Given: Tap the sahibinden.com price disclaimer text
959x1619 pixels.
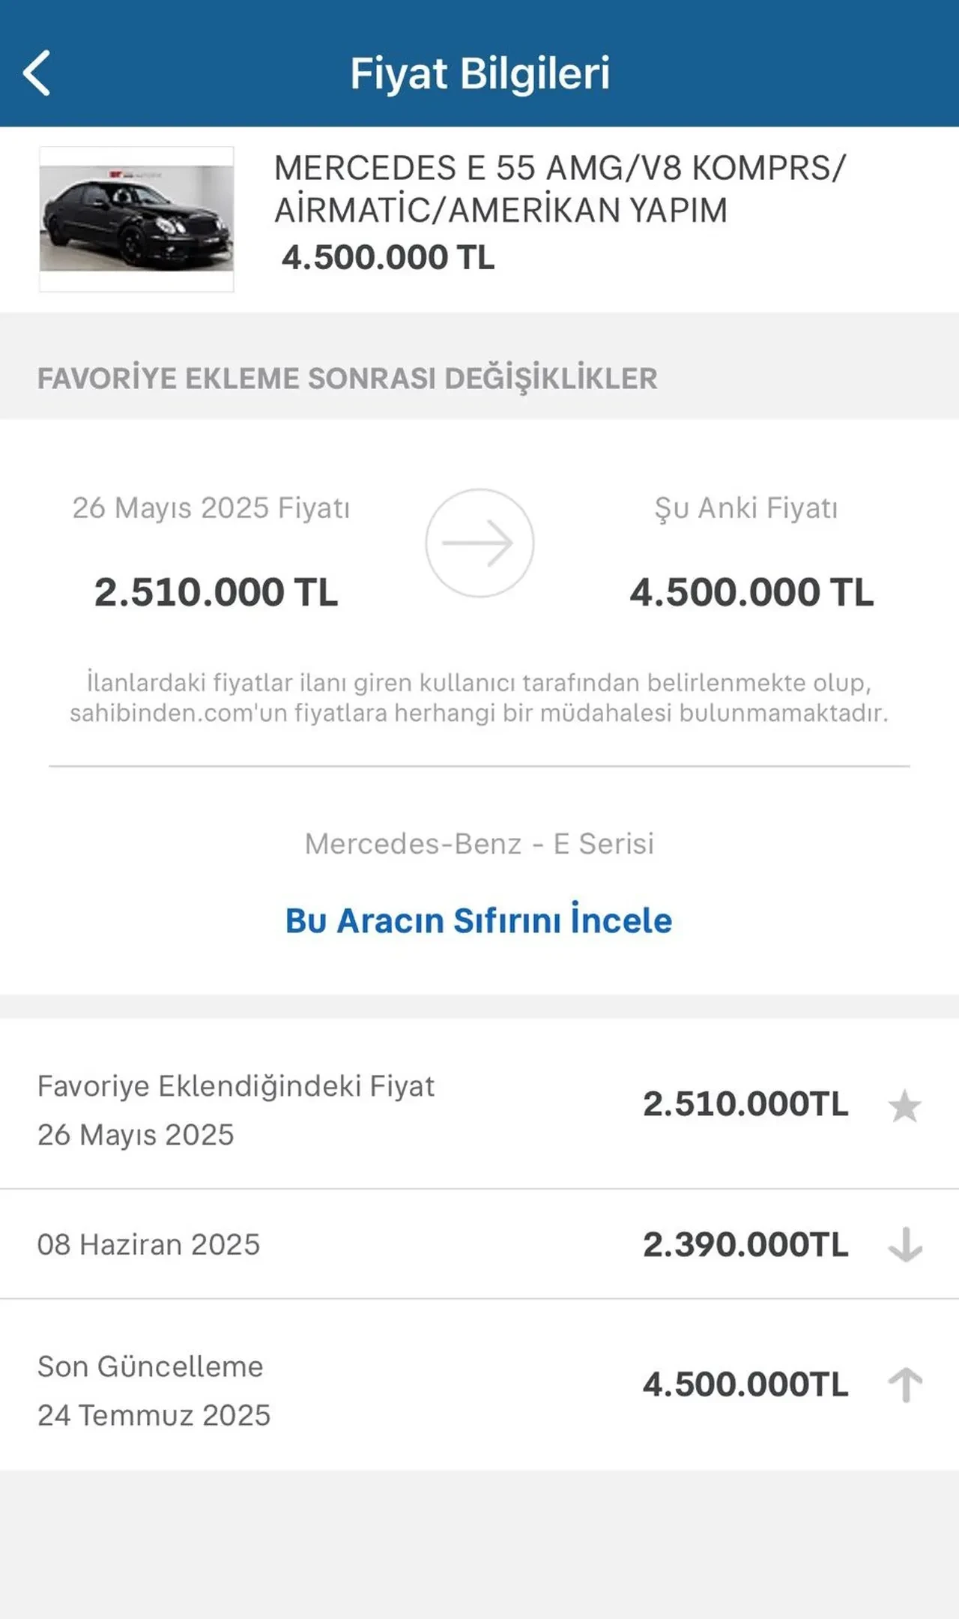Looking at the screenshot, I should tap(479, 697).
